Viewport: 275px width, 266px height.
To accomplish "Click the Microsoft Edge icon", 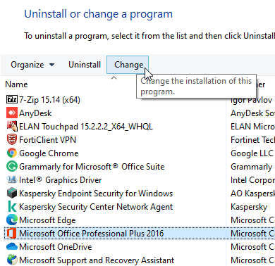I will point(12,220).
